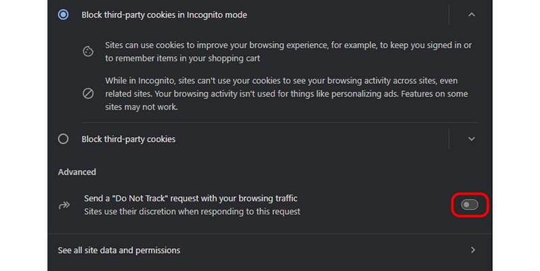This screenshot has width=540, height=271.
Task: Click the Advanced section heading
Action: (x=77, y=172)
